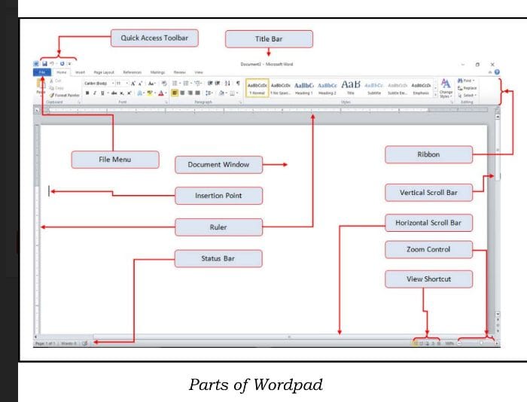Click the Save icon in Quick Access Toolbar

(x=44, y=63)
